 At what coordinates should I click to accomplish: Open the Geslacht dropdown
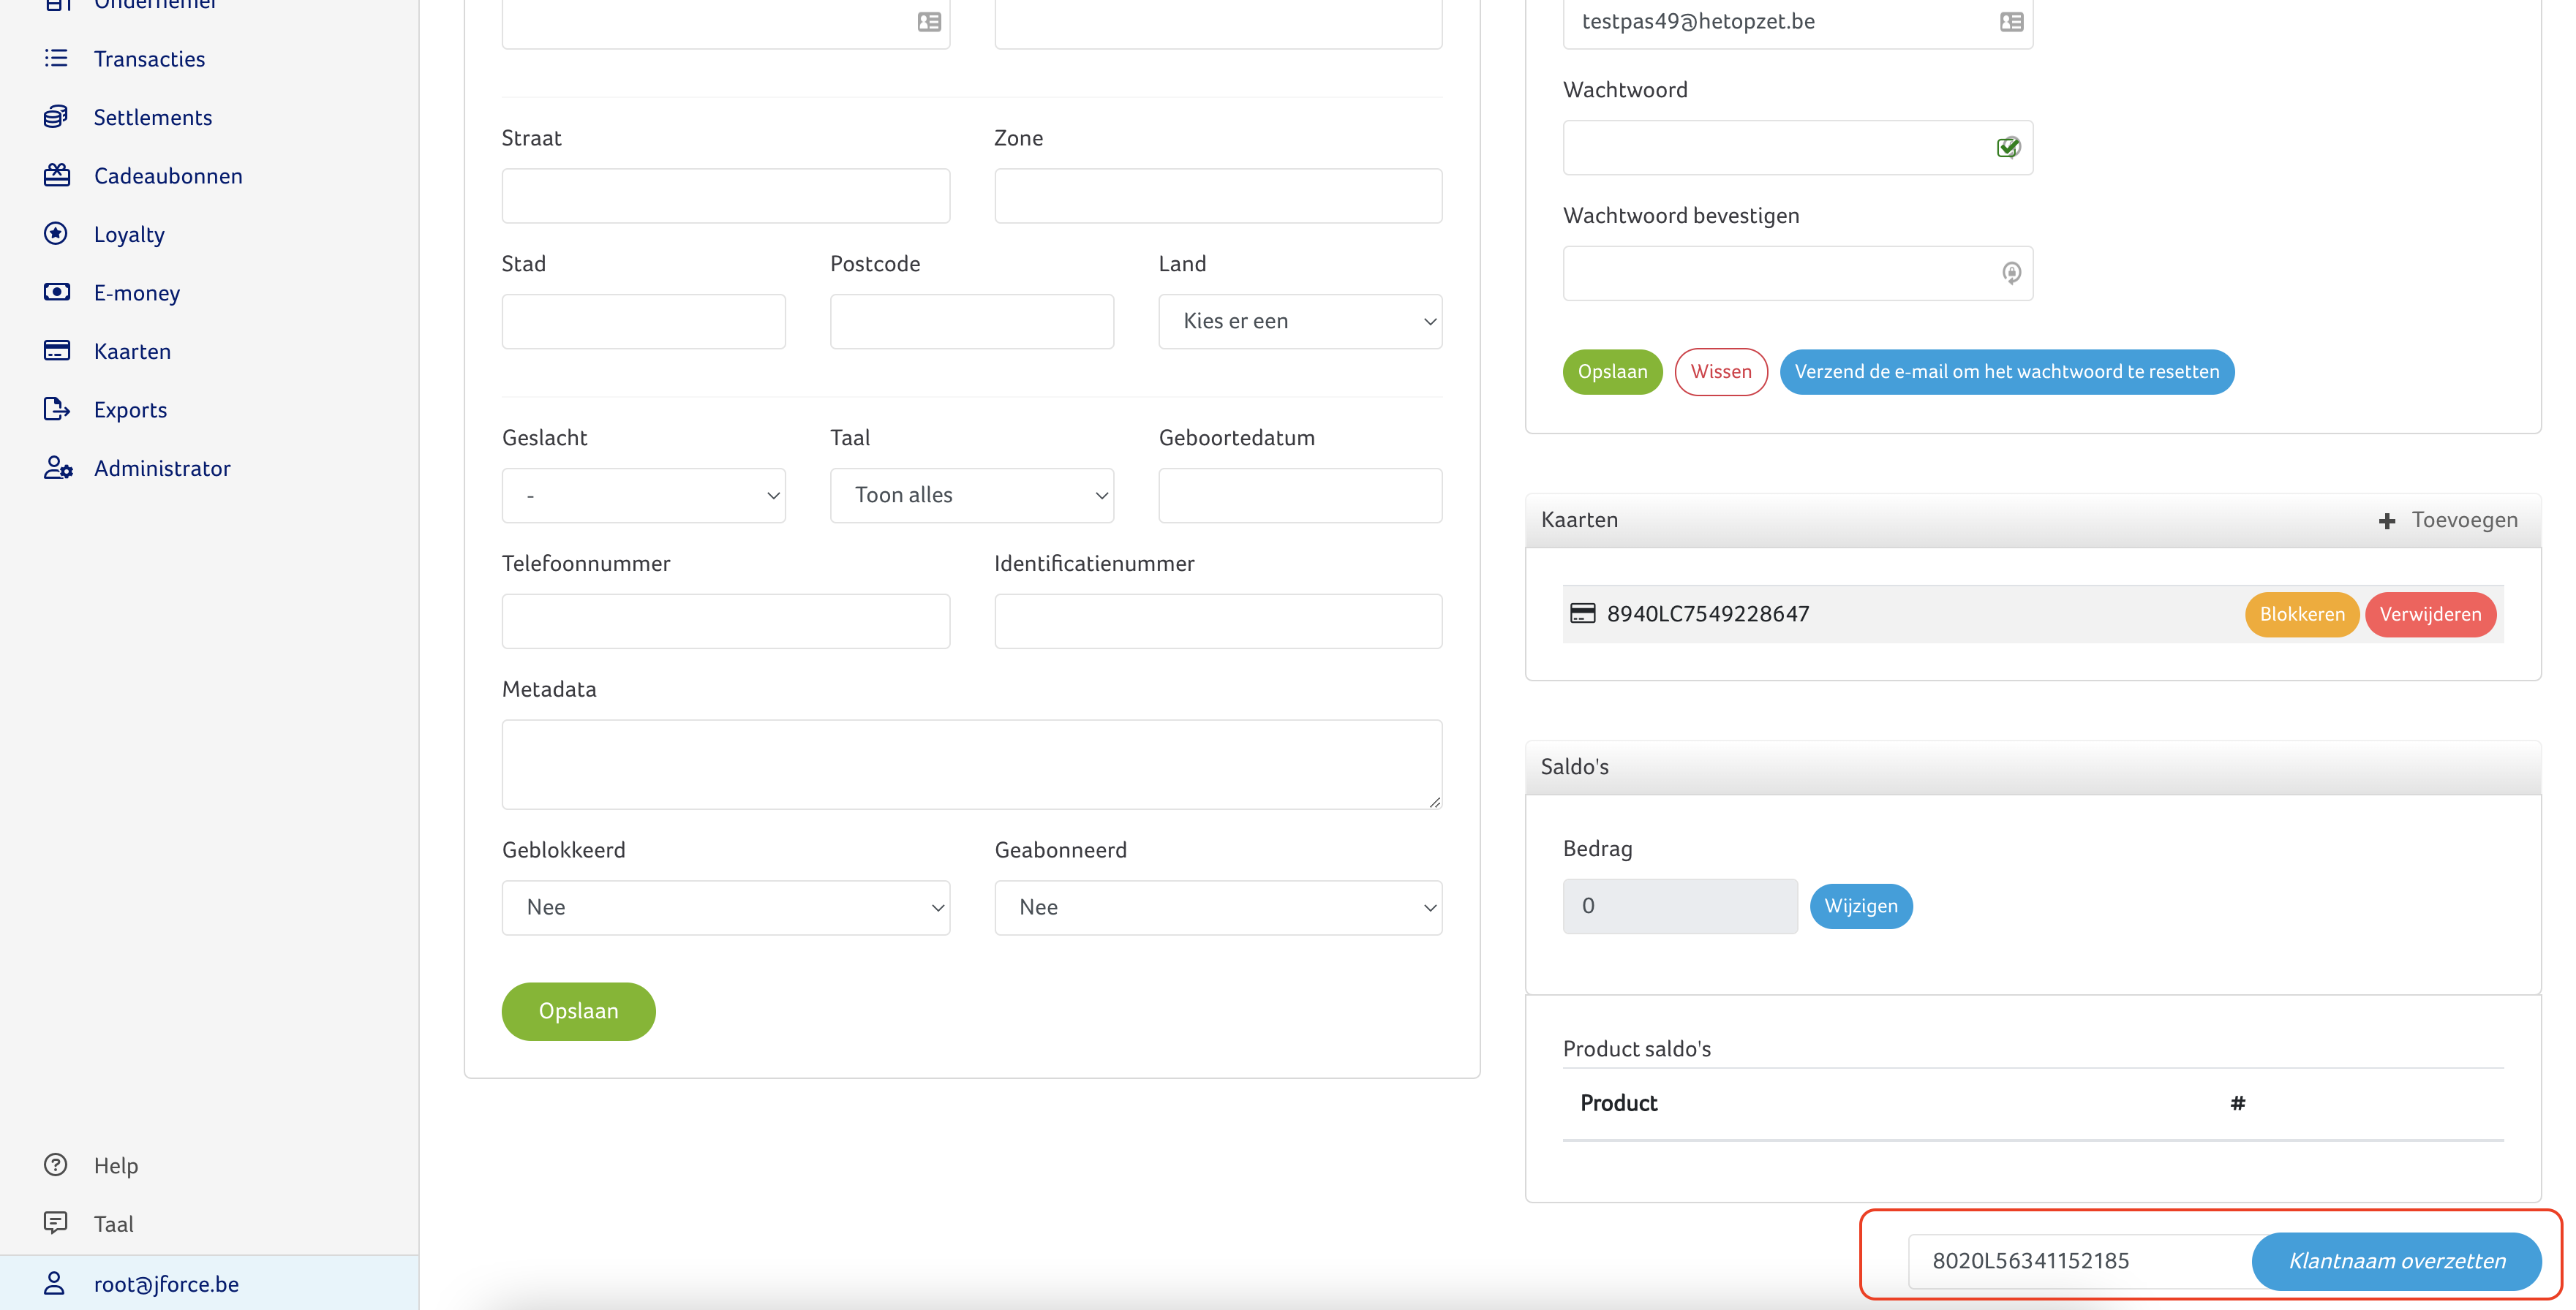[x=643, y=496]
